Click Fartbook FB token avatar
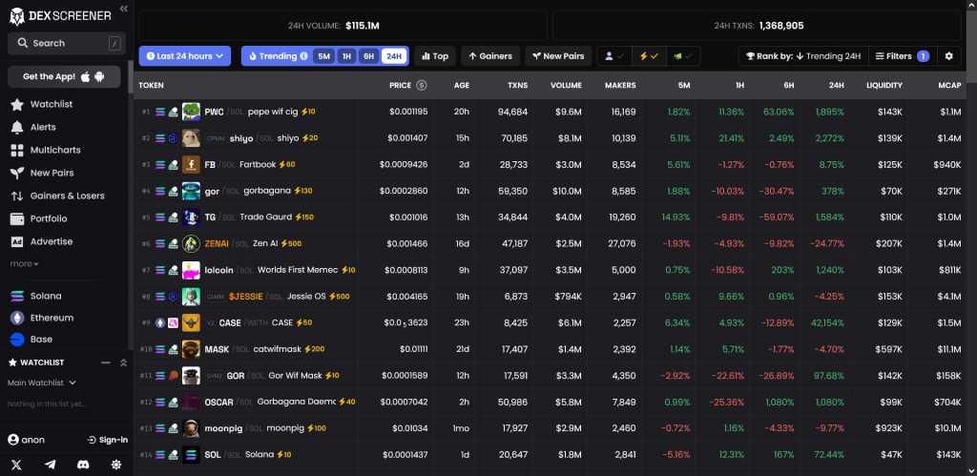 pos(191,164)
